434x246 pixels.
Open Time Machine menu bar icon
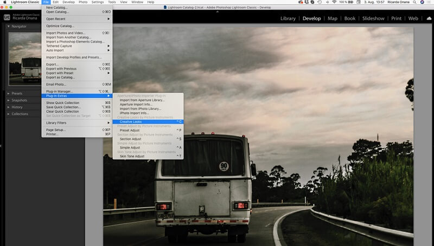[320, 2]
